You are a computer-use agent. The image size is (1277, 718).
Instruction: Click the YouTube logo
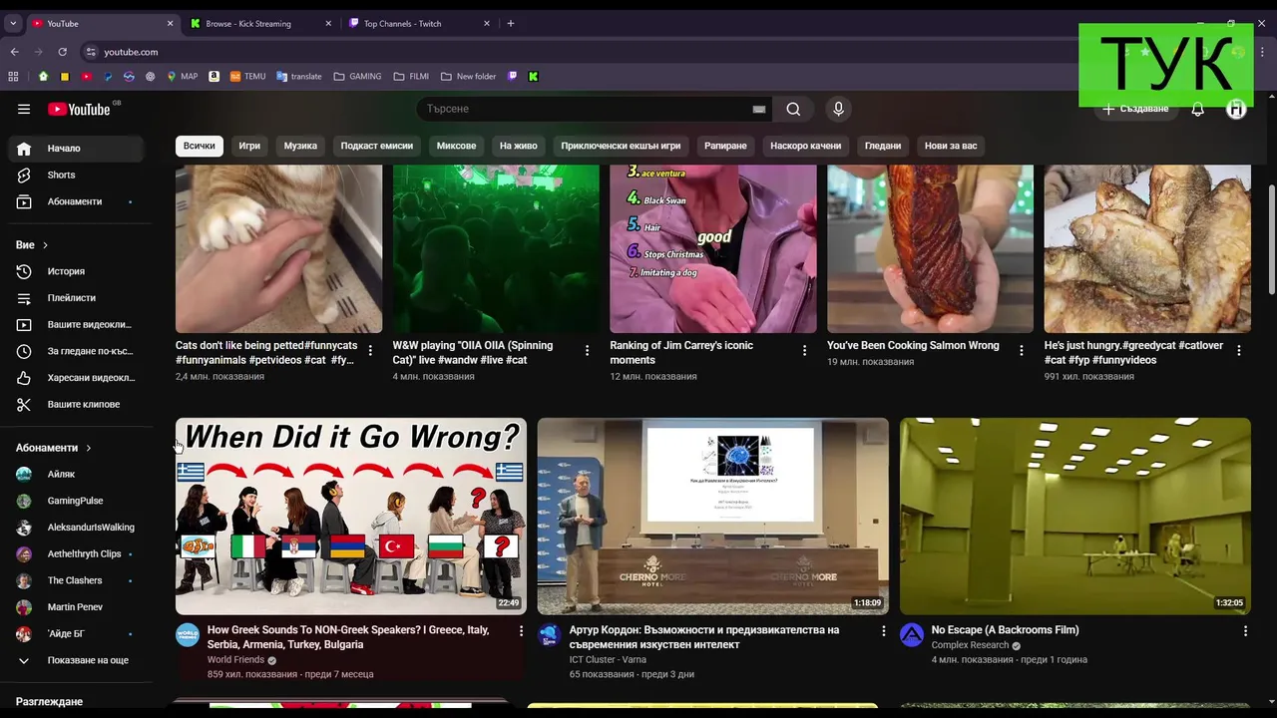coord(79,109)
